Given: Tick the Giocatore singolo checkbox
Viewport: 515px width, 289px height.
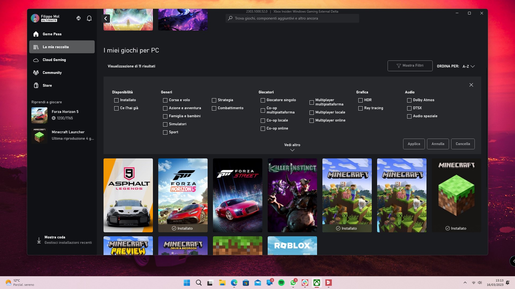Looking at the screenshot, I should click(263, 100).
